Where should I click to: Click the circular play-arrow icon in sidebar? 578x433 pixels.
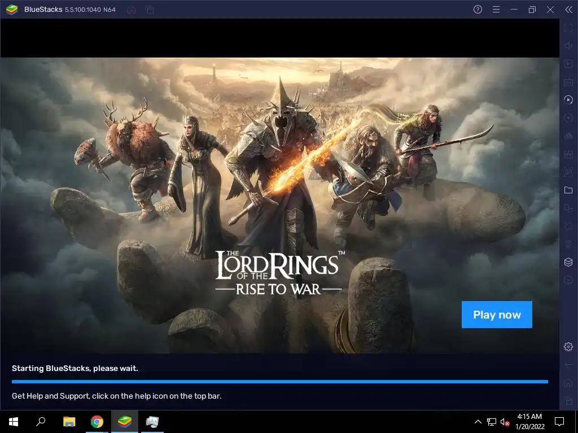coord(568,100)
